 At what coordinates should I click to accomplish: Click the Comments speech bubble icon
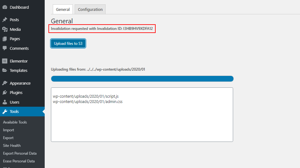tap(5, 48)
